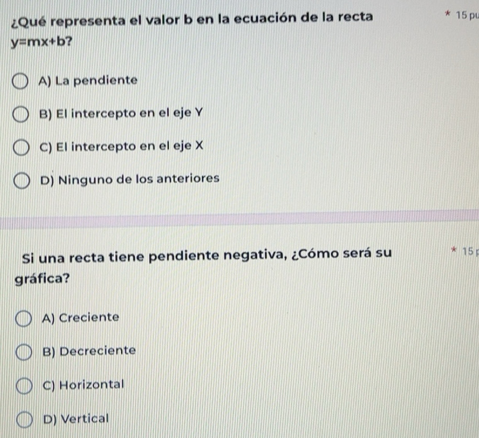Image resolution: width=479 pixels, height=438 pixels.
Task: Choose the Decreciente radio button
Action: [x=24, y=352]
